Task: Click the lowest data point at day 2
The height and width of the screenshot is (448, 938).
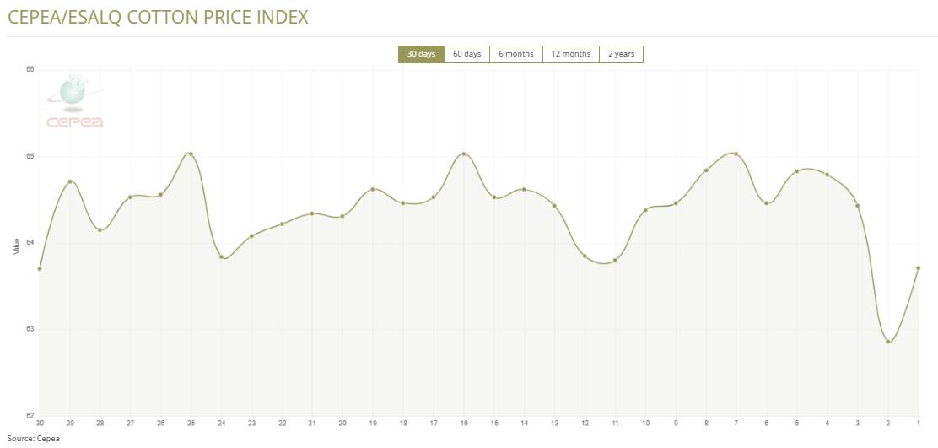Action: click(x=888, y=342)
